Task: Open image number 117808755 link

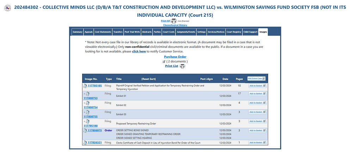Action: coord(91,117)
